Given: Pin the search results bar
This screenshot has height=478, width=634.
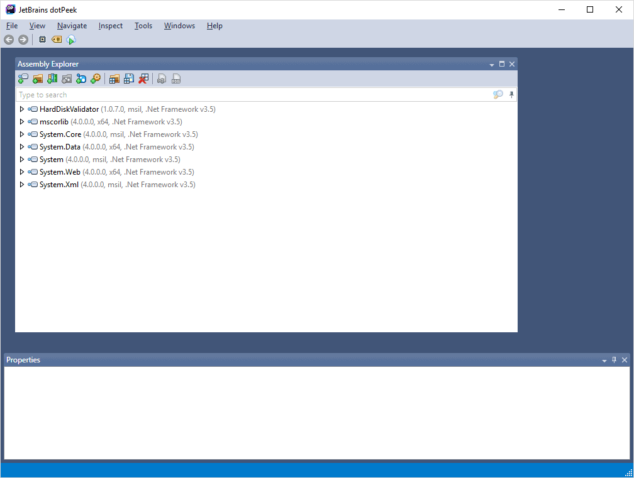Looking at the screenshot, I should [511, 94].
